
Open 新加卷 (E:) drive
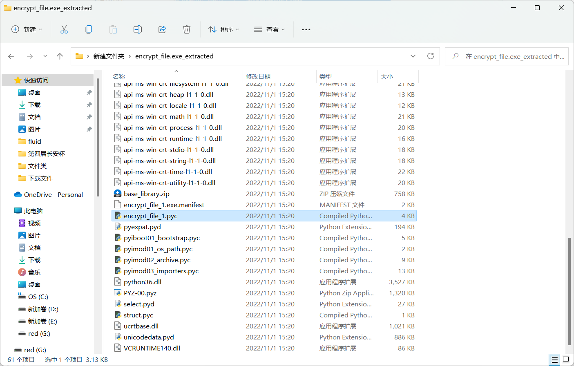point(43,321)
